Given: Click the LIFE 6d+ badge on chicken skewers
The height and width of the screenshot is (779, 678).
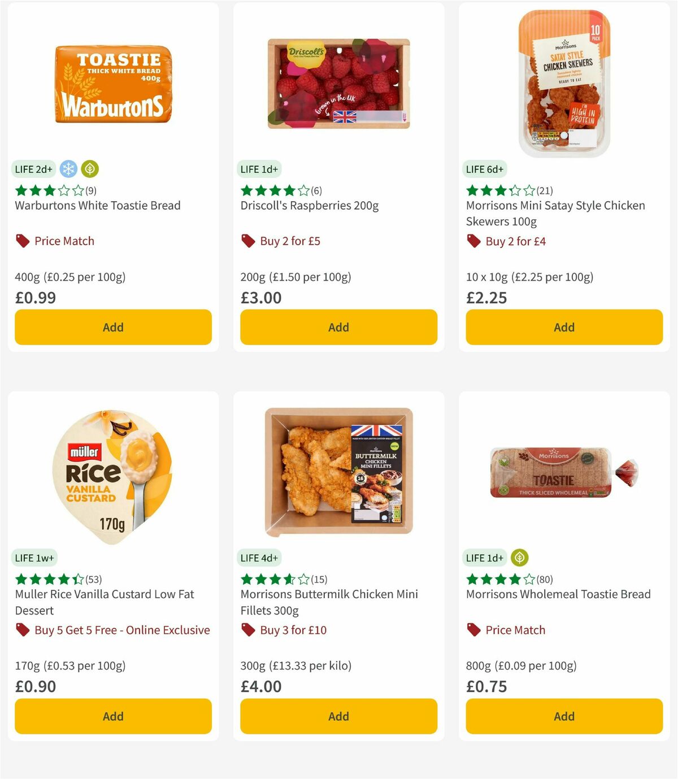Looking at the screenshot, I should click(x=484, y=168).
